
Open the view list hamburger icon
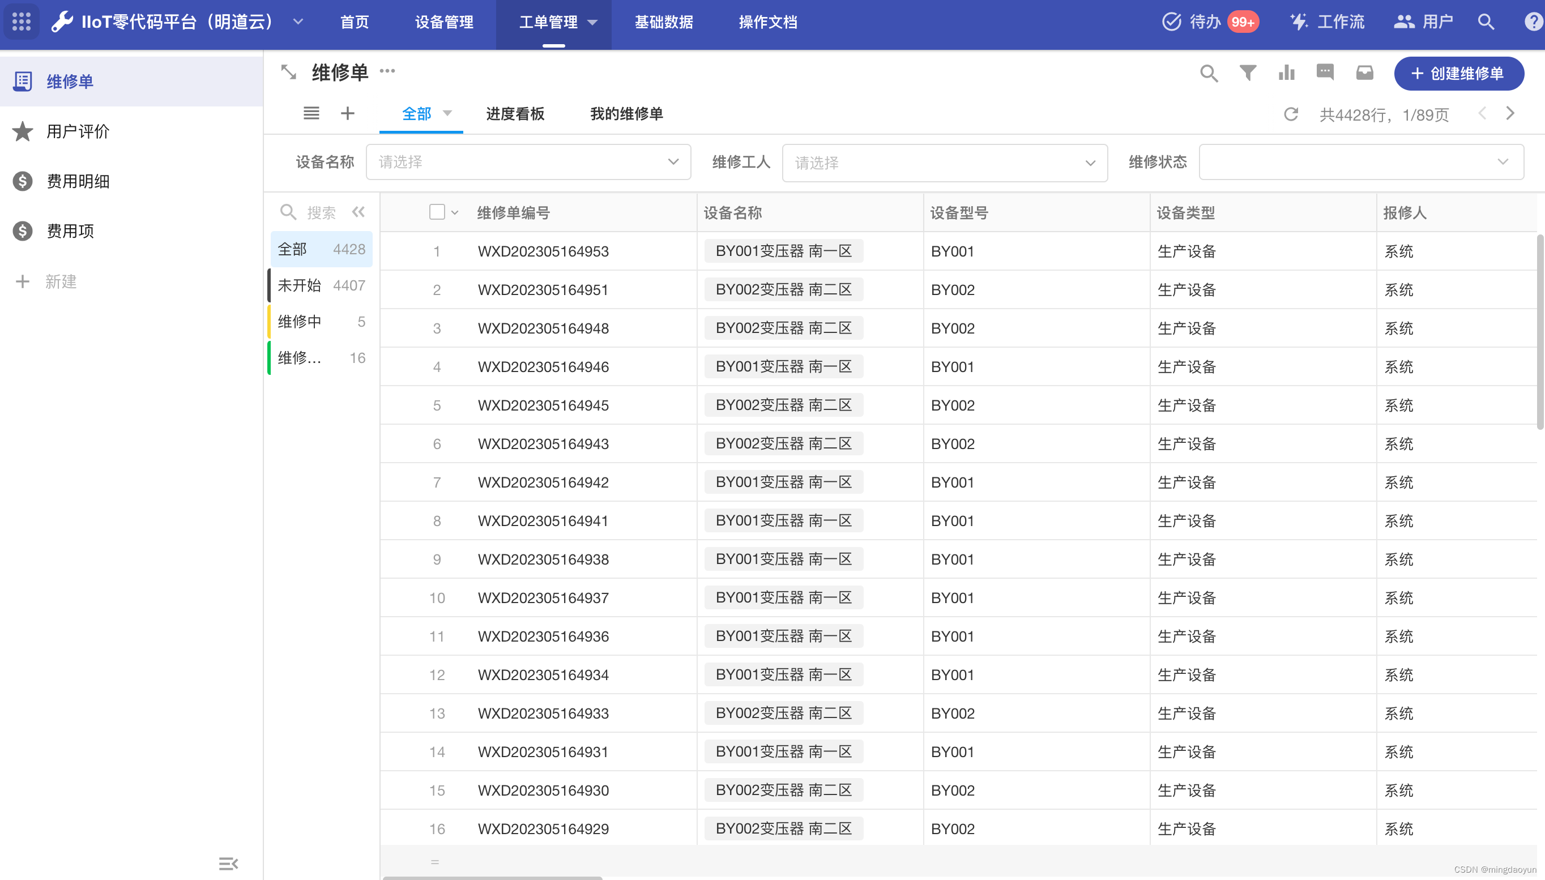coord(311,114)
